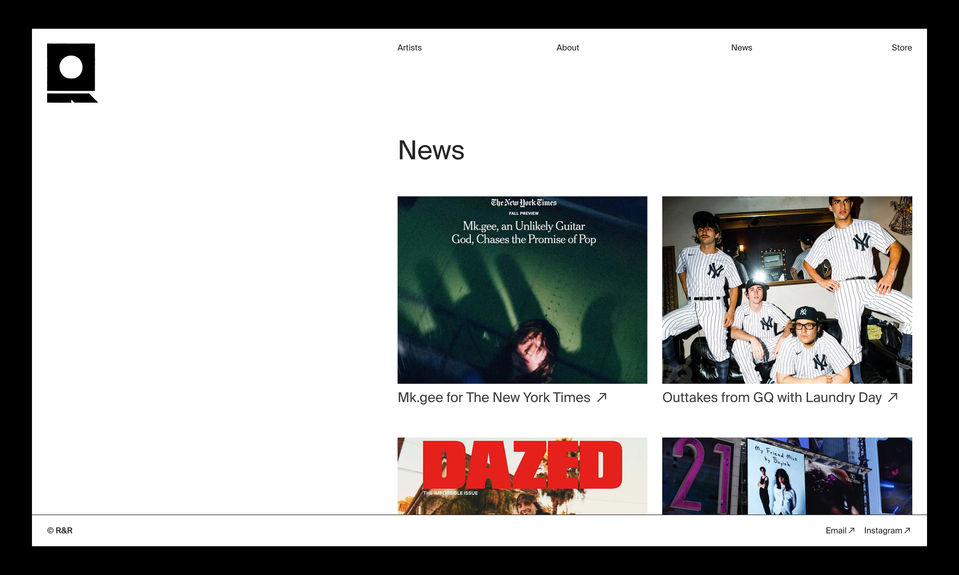Click 'Mk.gee for The New York Times' title
Screen dimensions: 959x575
494,397
